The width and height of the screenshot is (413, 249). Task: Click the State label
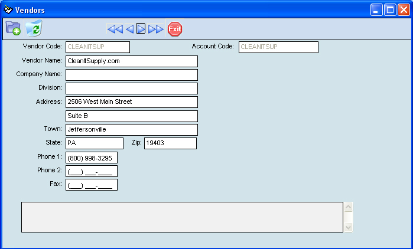54,143
